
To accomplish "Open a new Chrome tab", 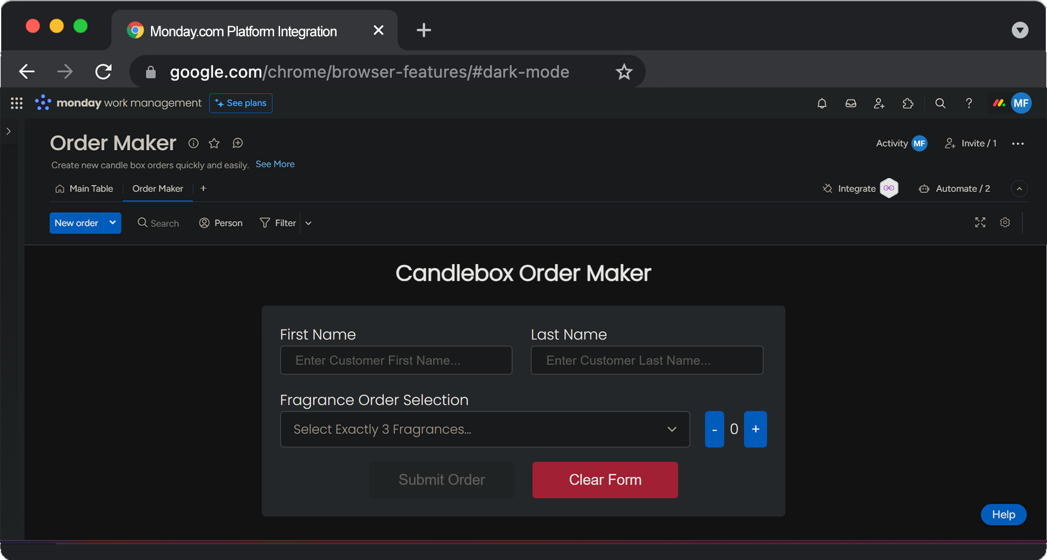I will [423, 30].
